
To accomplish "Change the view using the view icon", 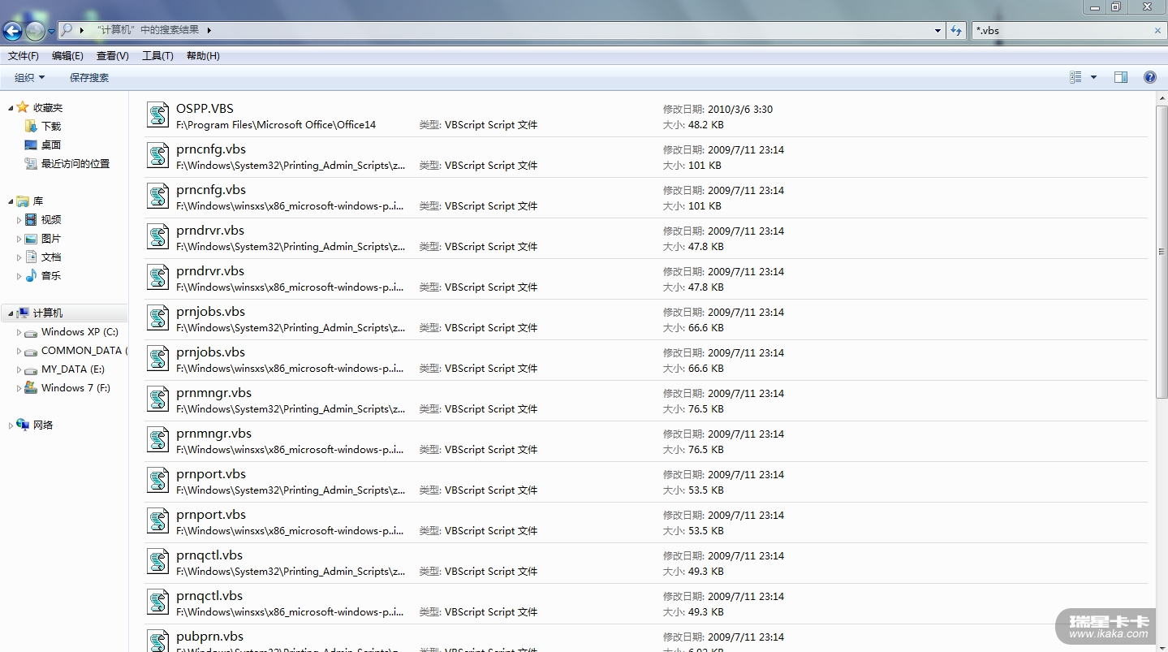I will (x=1076, y=77).
